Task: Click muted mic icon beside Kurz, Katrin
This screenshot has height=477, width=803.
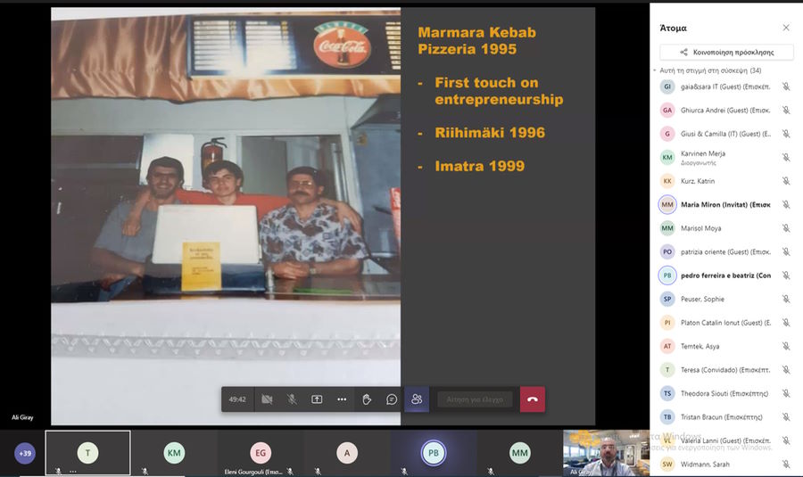Action: tap(786, 181)
